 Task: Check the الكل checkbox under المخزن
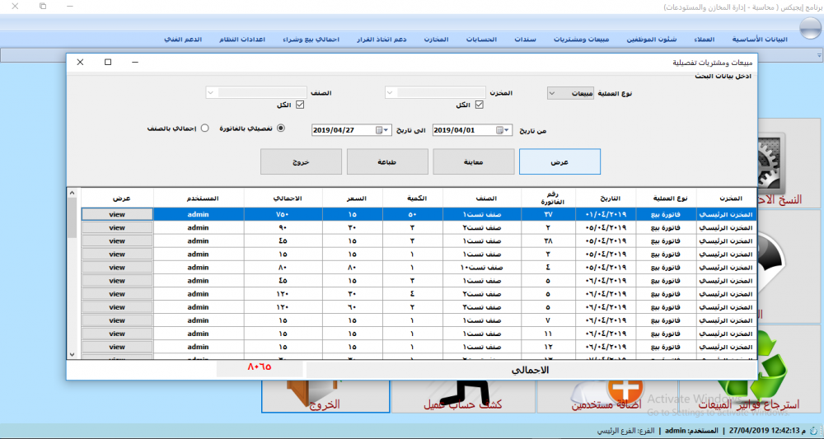pyautogui.click(x=479, y=105)
